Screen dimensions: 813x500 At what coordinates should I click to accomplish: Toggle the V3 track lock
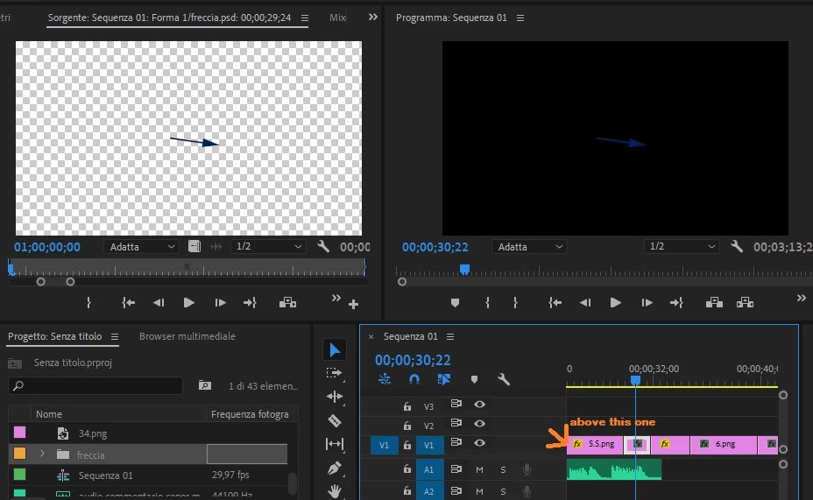pyautogui.click(x=407, y=406)
